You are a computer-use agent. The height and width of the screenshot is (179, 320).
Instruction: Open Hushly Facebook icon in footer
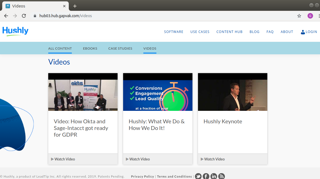point(206,176)
